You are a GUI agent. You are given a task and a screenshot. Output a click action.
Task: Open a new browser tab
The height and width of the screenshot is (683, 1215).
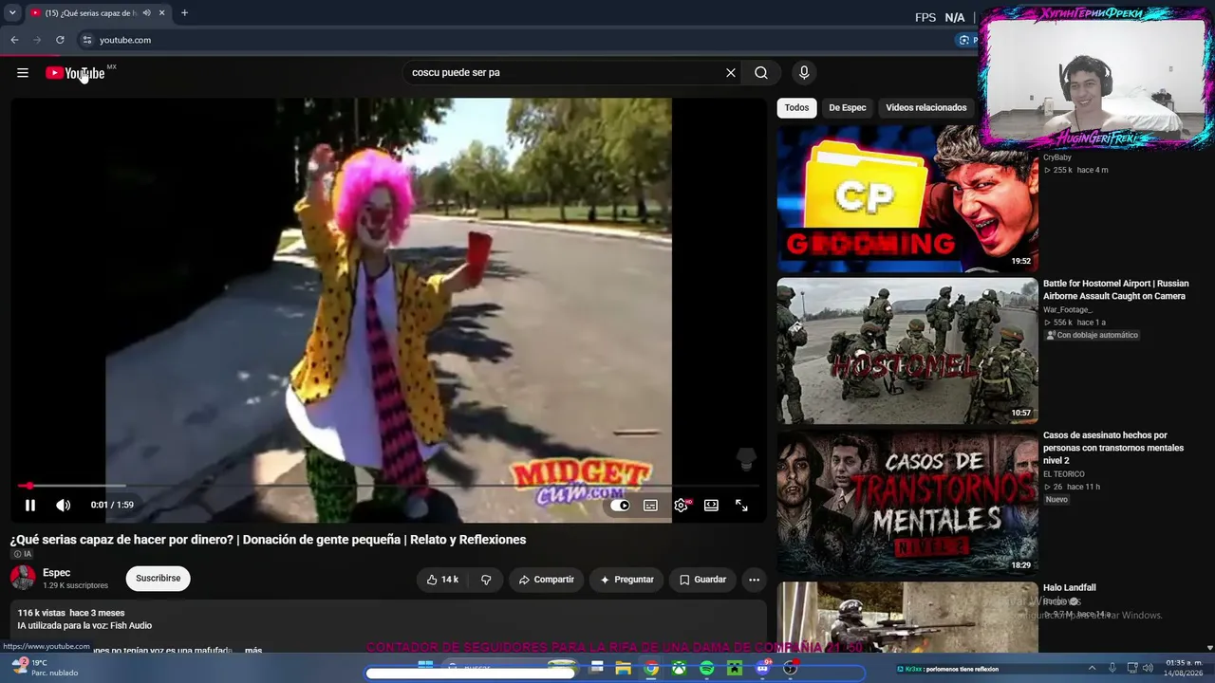pos(184,13)
